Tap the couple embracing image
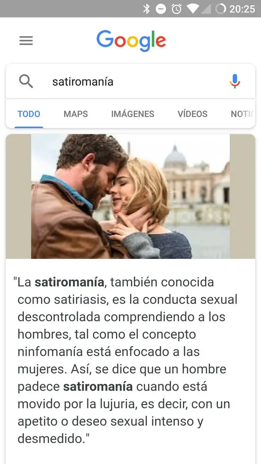The width and height of the screenshot is (261, 464). 130,196
